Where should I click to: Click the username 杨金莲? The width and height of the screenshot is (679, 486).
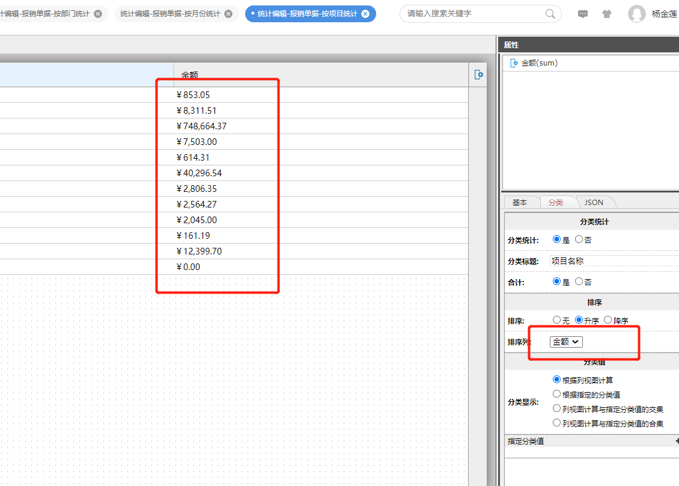coord(665,14)
